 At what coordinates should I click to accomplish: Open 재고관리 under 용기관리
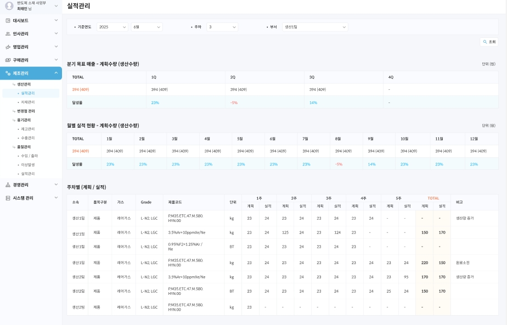(x=27, y=129)
